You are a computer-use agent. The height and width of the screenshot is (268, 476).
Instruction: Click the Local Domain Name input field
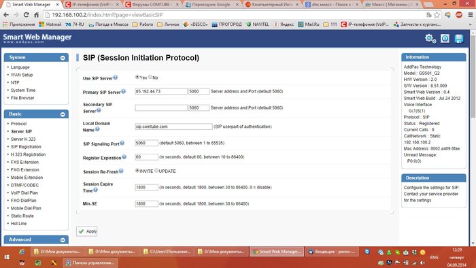pyautogui.click(x=173, y=127)
